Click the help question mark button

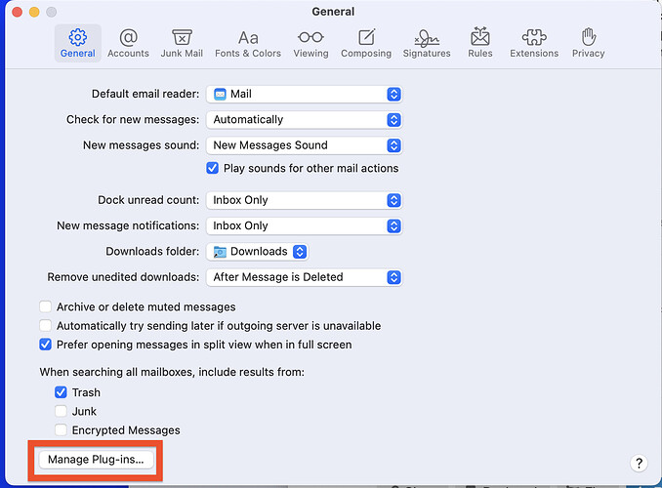(x=640, y=464)
